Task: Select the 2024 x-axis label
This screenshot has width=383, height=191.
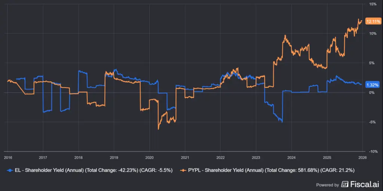Action: pos(292,158)
